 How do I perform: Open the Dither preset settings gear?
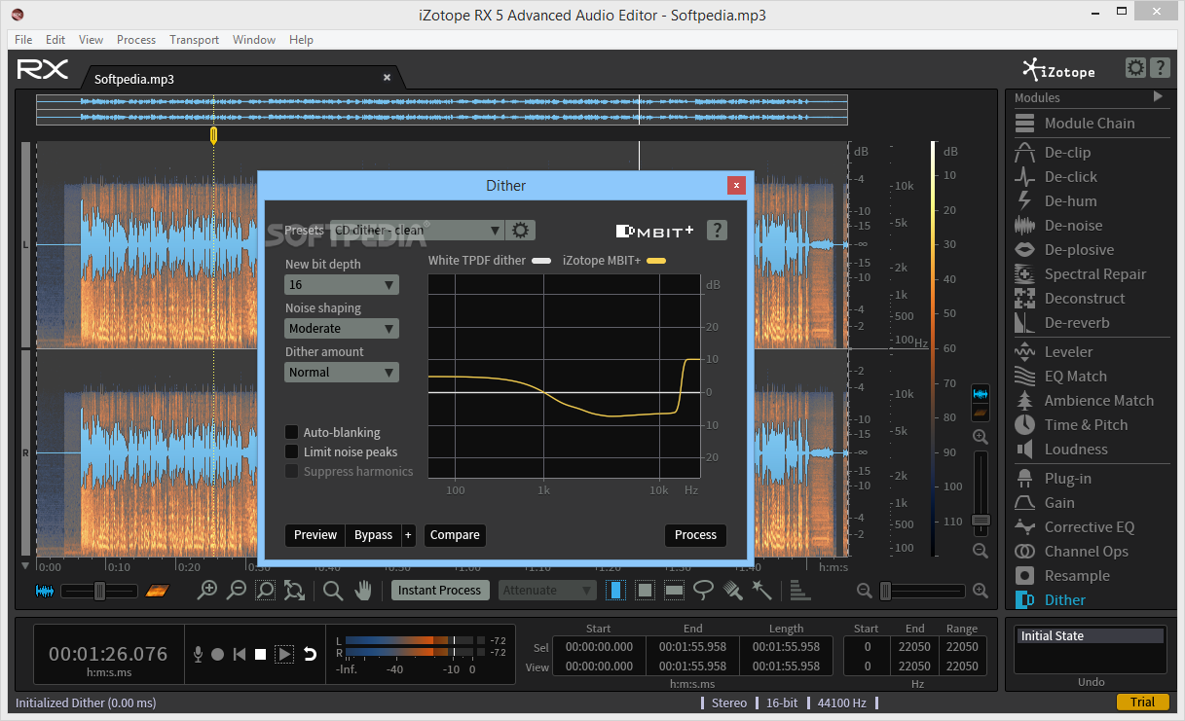pyautogui.click(x=521, y=231)
